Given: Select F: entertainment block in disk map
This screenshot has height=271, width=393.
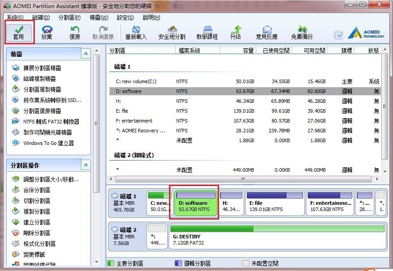Looking at the screenshot, I should click(x=330, y=203).
